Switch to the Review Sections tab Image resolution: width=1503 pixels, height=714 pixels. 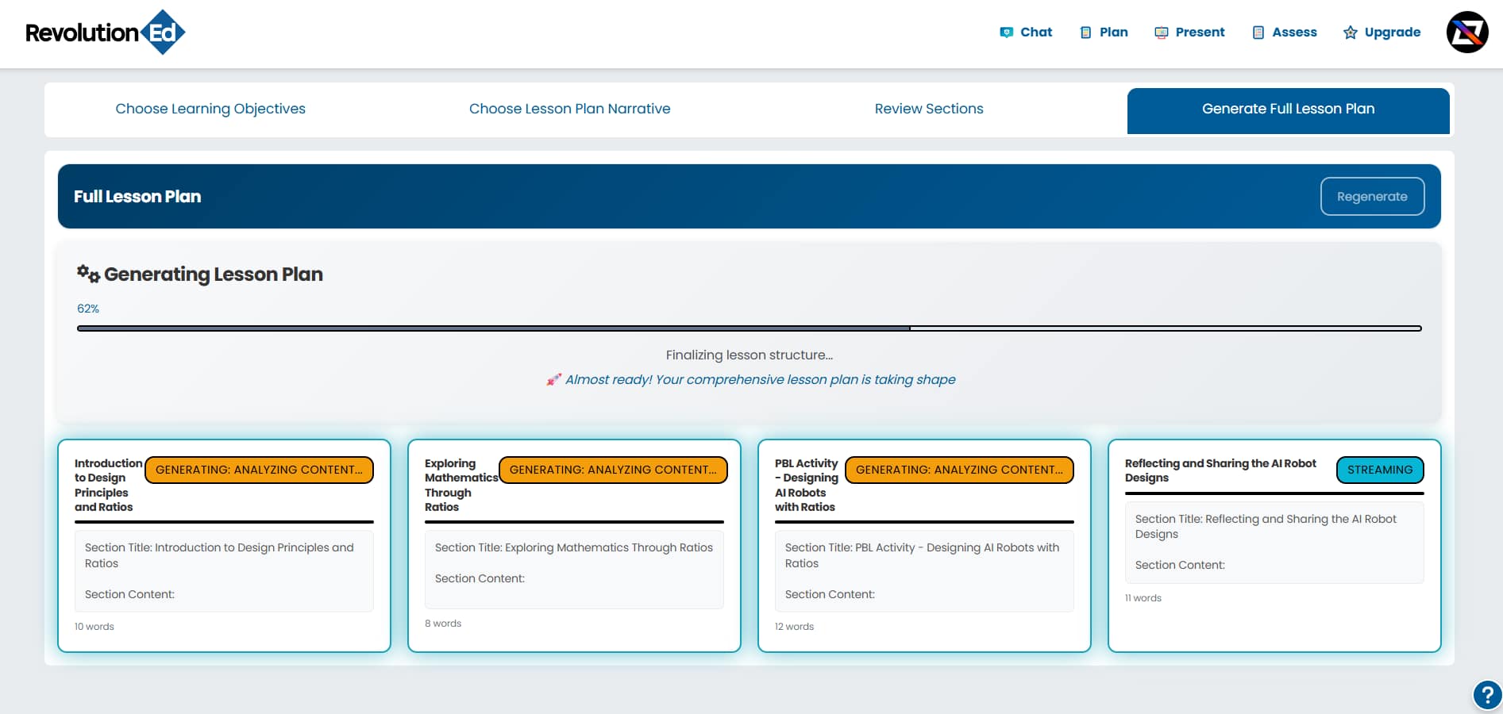928,109
